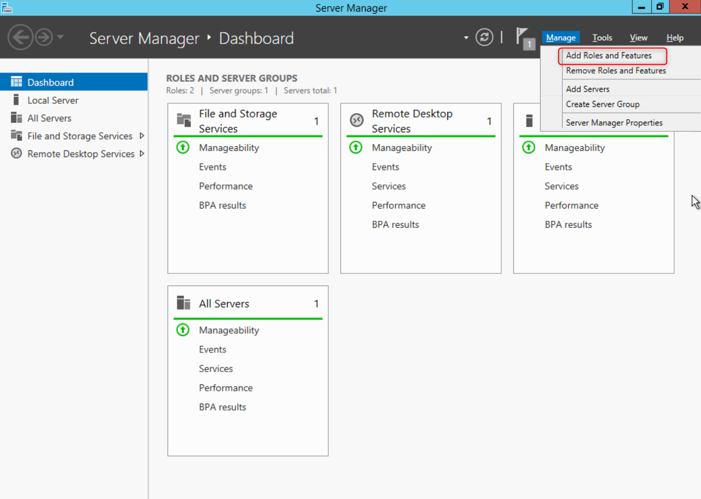Image resolution: width=701 pixels, height=499 pixels.
Task: Click the File and Storage Services sidebar icon
Action: click(16, 136)
